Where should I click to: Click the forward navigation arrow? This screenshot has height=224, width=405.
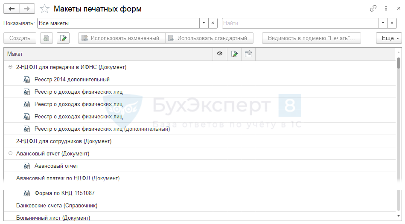pos(27,9)
